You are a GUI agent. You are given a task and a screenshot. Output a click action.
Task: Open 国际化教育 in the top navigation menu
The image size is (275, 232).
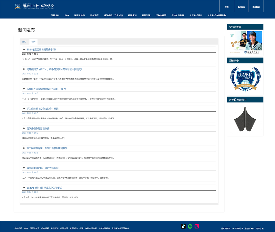[x=79, y=15]
